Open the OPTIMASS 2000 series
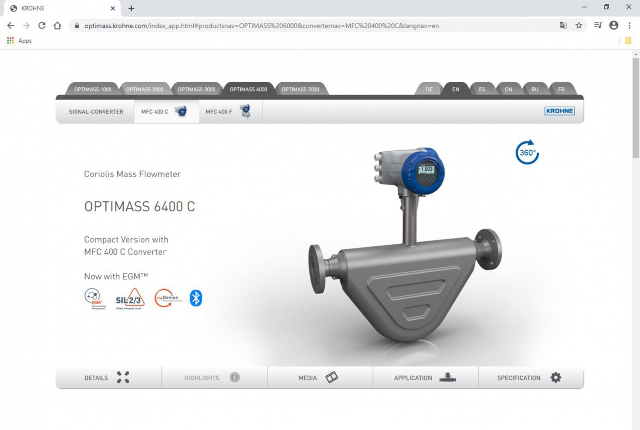Viewport: 640px width, 430px height. tap(145, 89)
